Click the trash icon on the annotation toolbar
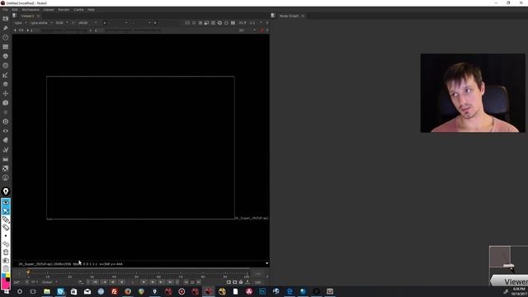Viewport: 528px width, 297px height. pos(6,252)
